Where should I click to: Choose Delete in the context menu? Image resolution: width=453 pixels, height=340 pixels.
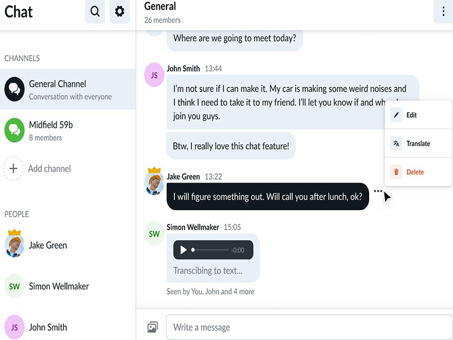pos(415,172)
